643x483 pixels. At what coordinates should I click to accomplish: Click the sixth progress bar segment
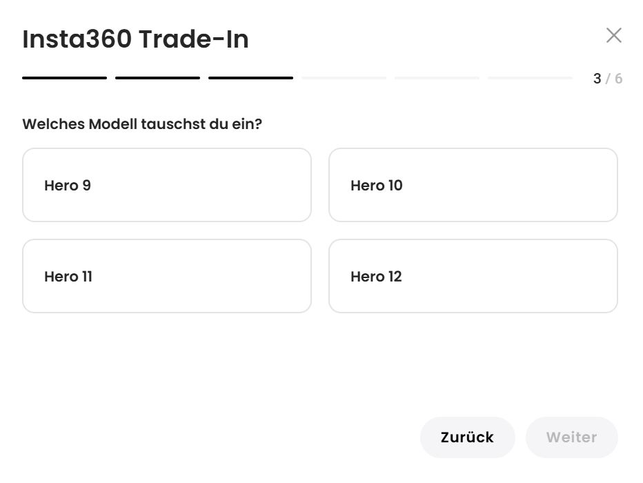pos(530,78)
